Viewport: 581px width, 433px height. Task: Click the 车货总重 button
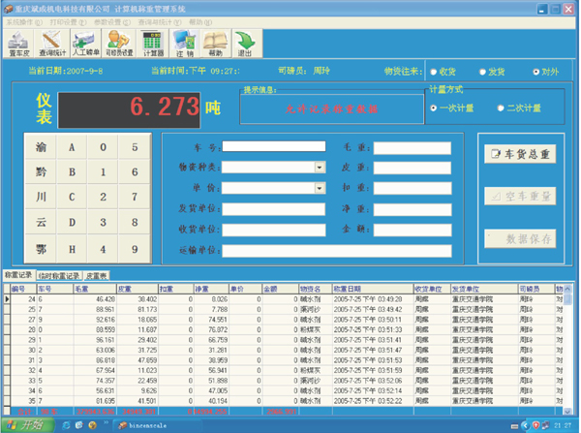(520, 154)
